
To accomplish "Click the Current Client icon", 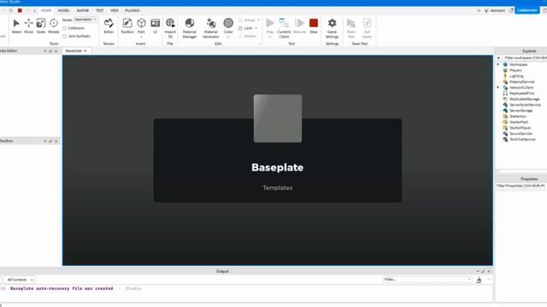I will [x=284, y=23].
